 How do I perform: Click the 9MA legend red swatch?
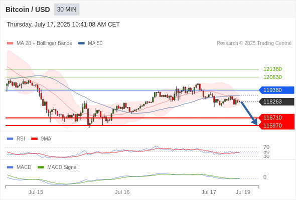pos(34,139)
